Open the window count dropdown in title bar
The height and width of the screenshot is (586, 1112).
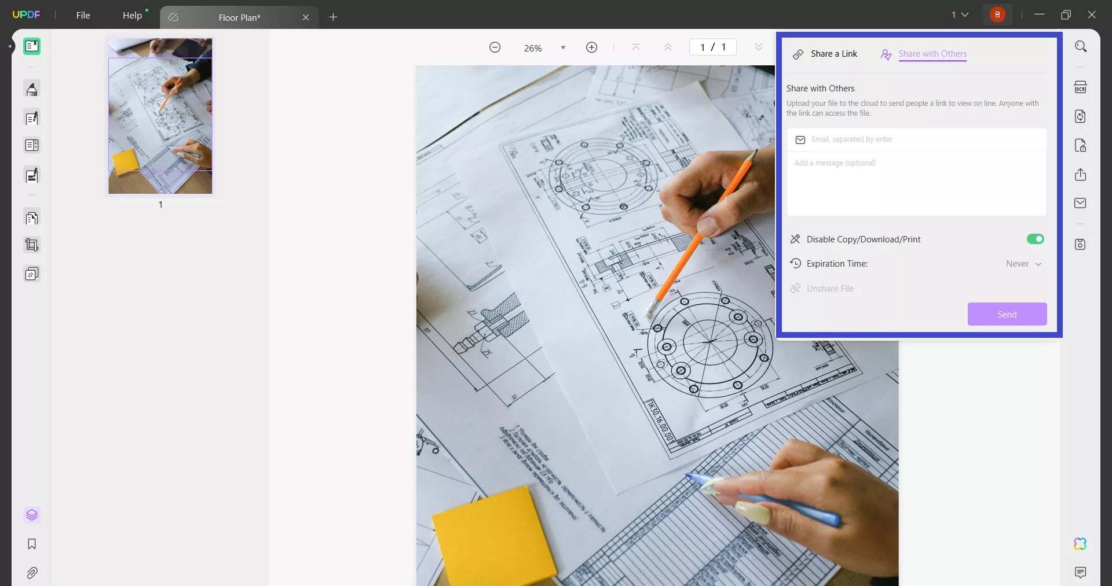point(960,14)
